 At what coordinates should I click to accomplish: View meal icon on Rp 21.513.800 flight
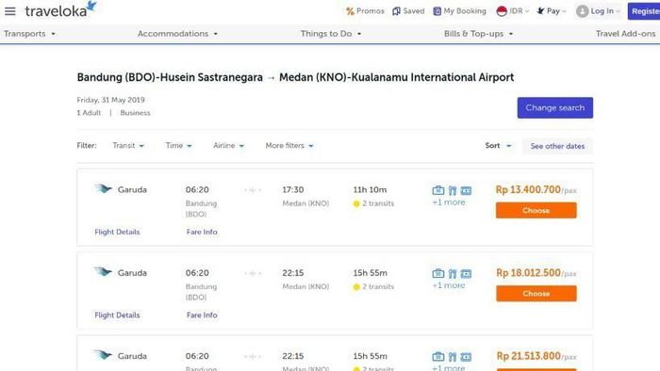pyautogui.click(x=453, y=357)
